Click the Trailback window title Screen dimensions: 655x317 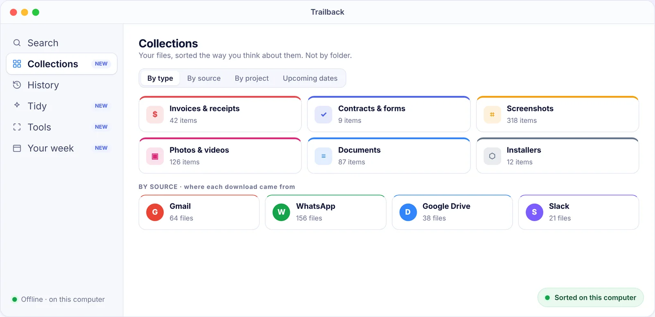point(327,12)
